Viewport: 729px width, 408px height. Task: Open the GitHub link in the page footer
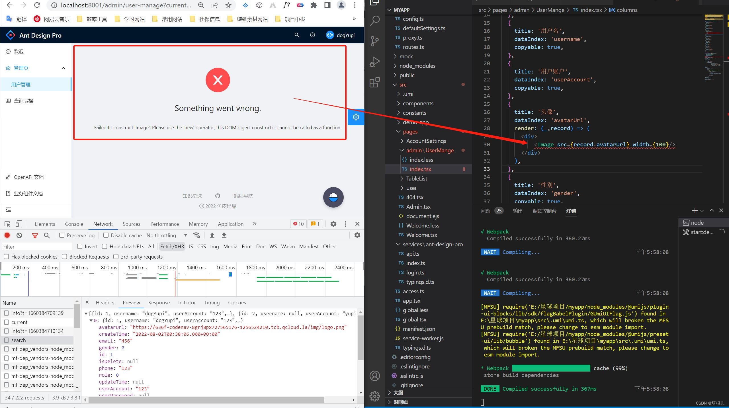tap(218, 196)
